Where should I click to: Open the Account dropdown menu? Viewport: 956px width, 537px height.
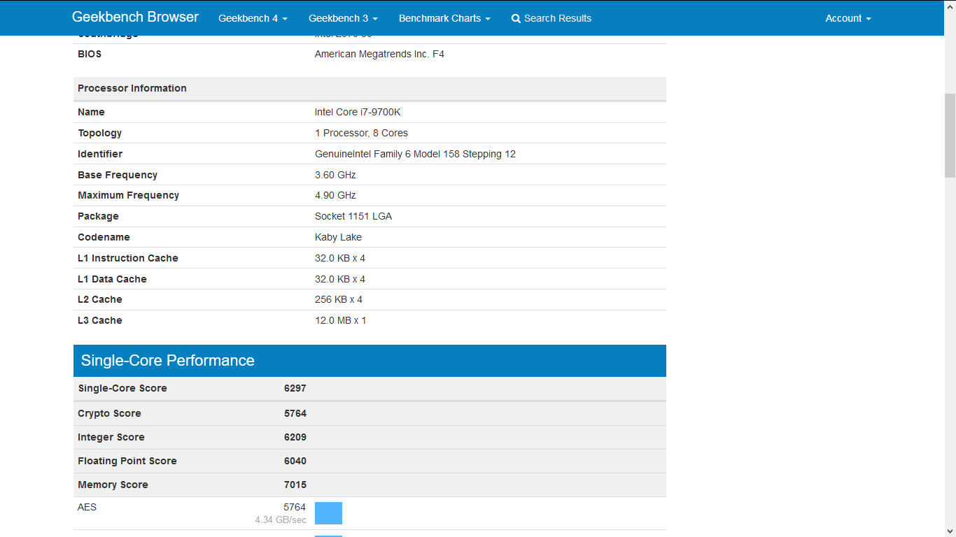[848, 18]
